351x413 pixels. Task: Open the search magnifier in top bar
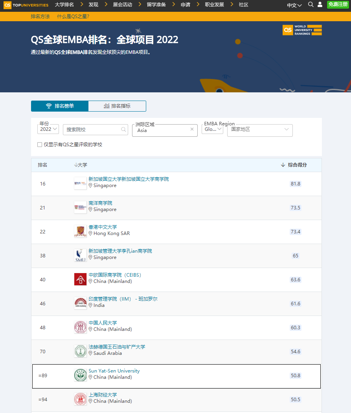coord(311,5)
